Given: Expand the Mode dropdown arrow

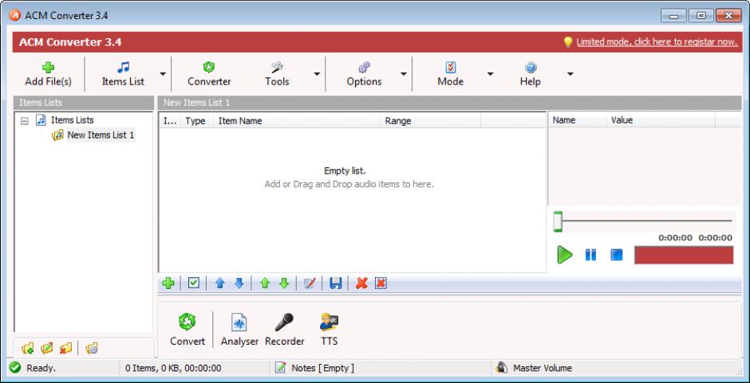Looking at the screenshot, I should point(490,74).
